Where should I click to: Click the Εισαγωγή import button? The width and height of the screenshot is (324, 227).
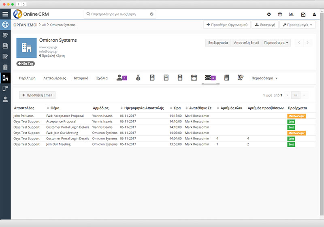click(265, 25)
